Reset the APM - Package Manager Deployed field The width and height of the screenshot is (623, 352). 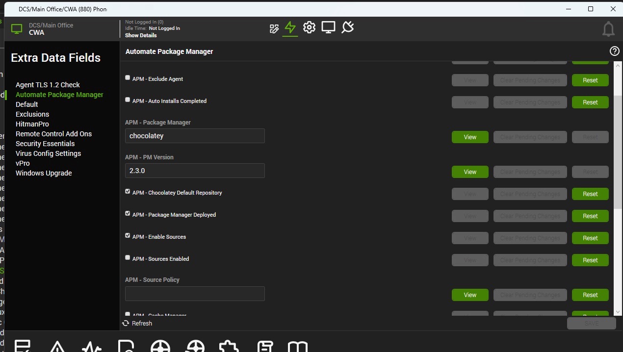(x=590, y=216)
